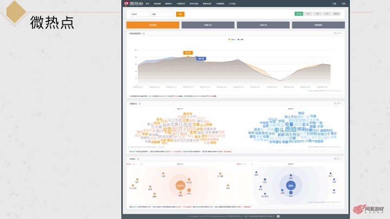
Task: Click the orange compare search button
Action: pos(180,14)
